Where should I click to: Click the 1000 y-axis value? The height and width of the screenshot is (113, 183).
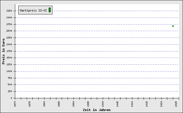[9, 71]
